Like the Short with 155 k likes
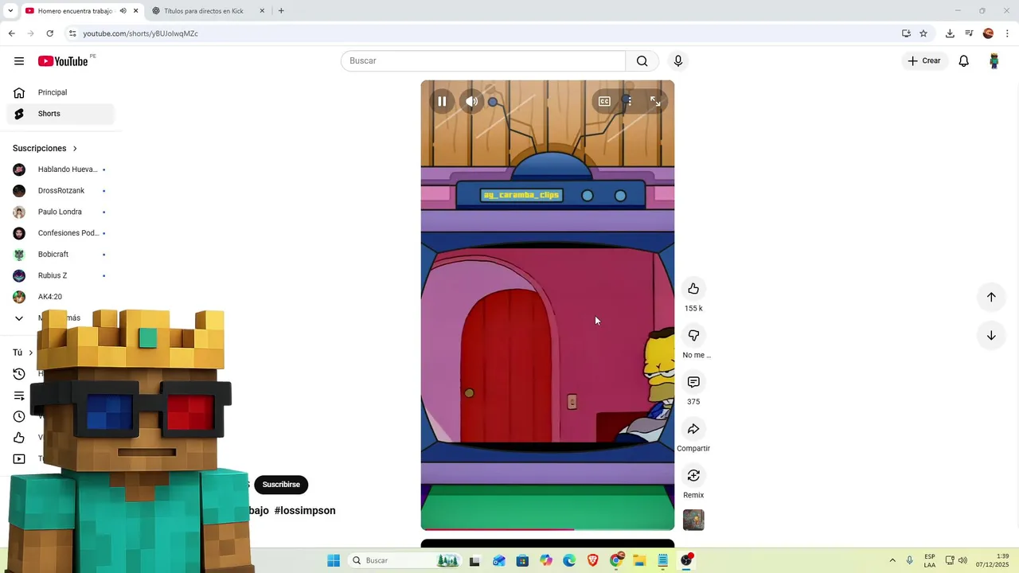 click(693, 288)
